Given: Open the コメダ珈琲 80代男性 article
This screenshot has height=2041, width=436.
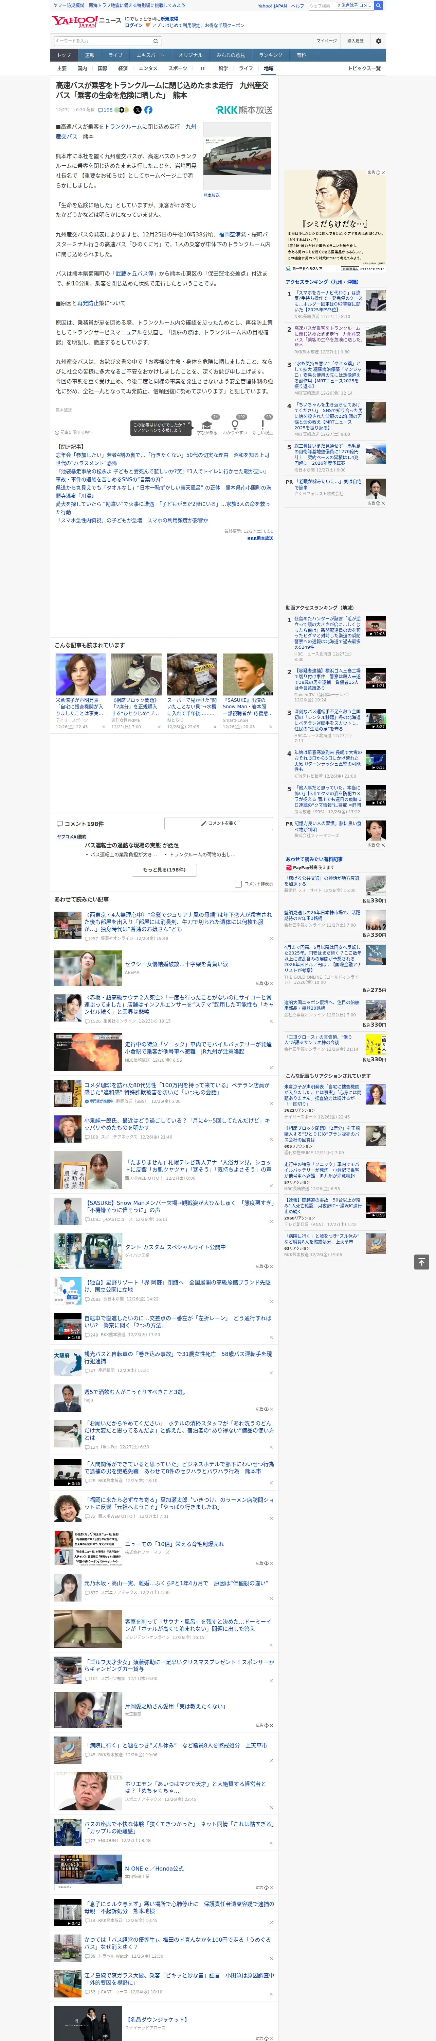Looking at the screenshot, I should click(178, 1088).
